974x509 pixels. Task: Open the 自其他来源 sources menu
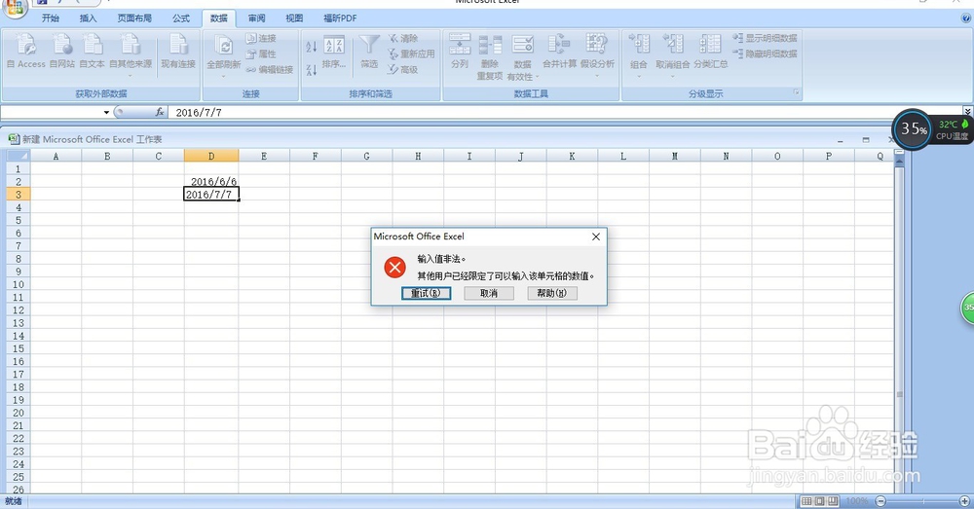(131, 55)
